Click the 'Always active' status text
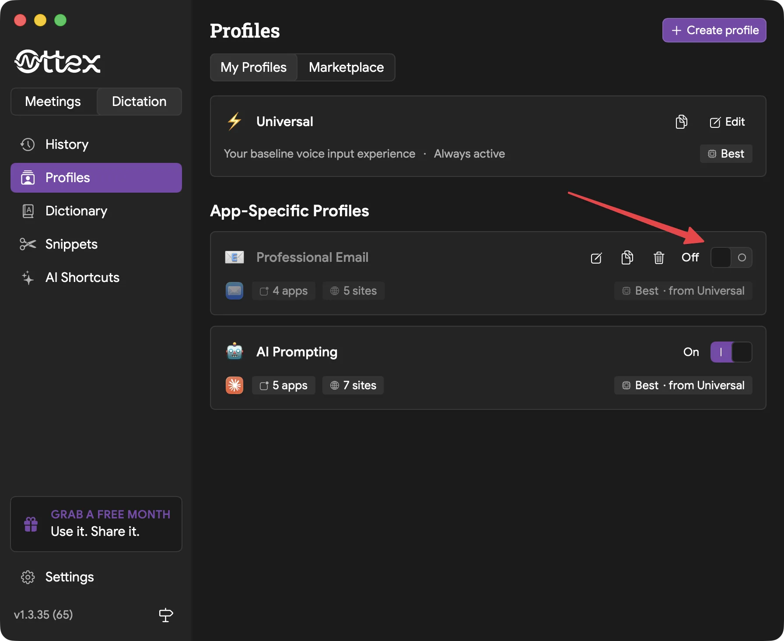 coord(469,154)
